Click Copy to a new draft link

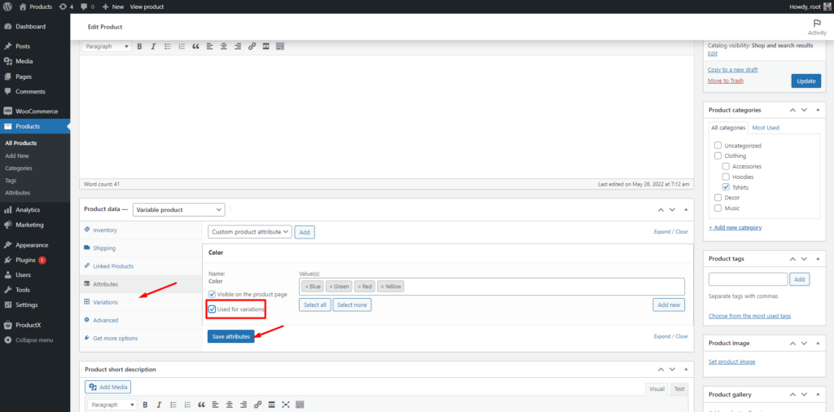(x=732, y=70)
